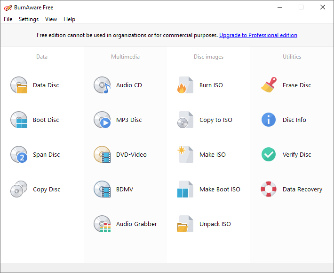Select the Verify Disc green checkmark icon
334x273 pixels.
pos(269,155)
